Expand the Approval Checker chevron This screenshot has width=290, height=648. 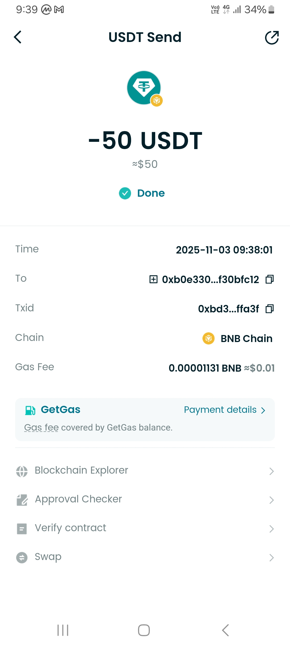271,500
